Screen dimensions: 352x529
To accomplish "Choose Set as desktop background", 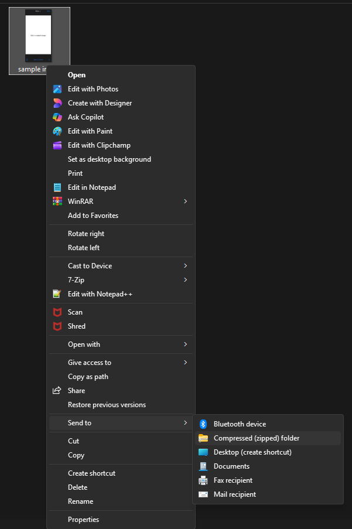I will click(108, 159).
